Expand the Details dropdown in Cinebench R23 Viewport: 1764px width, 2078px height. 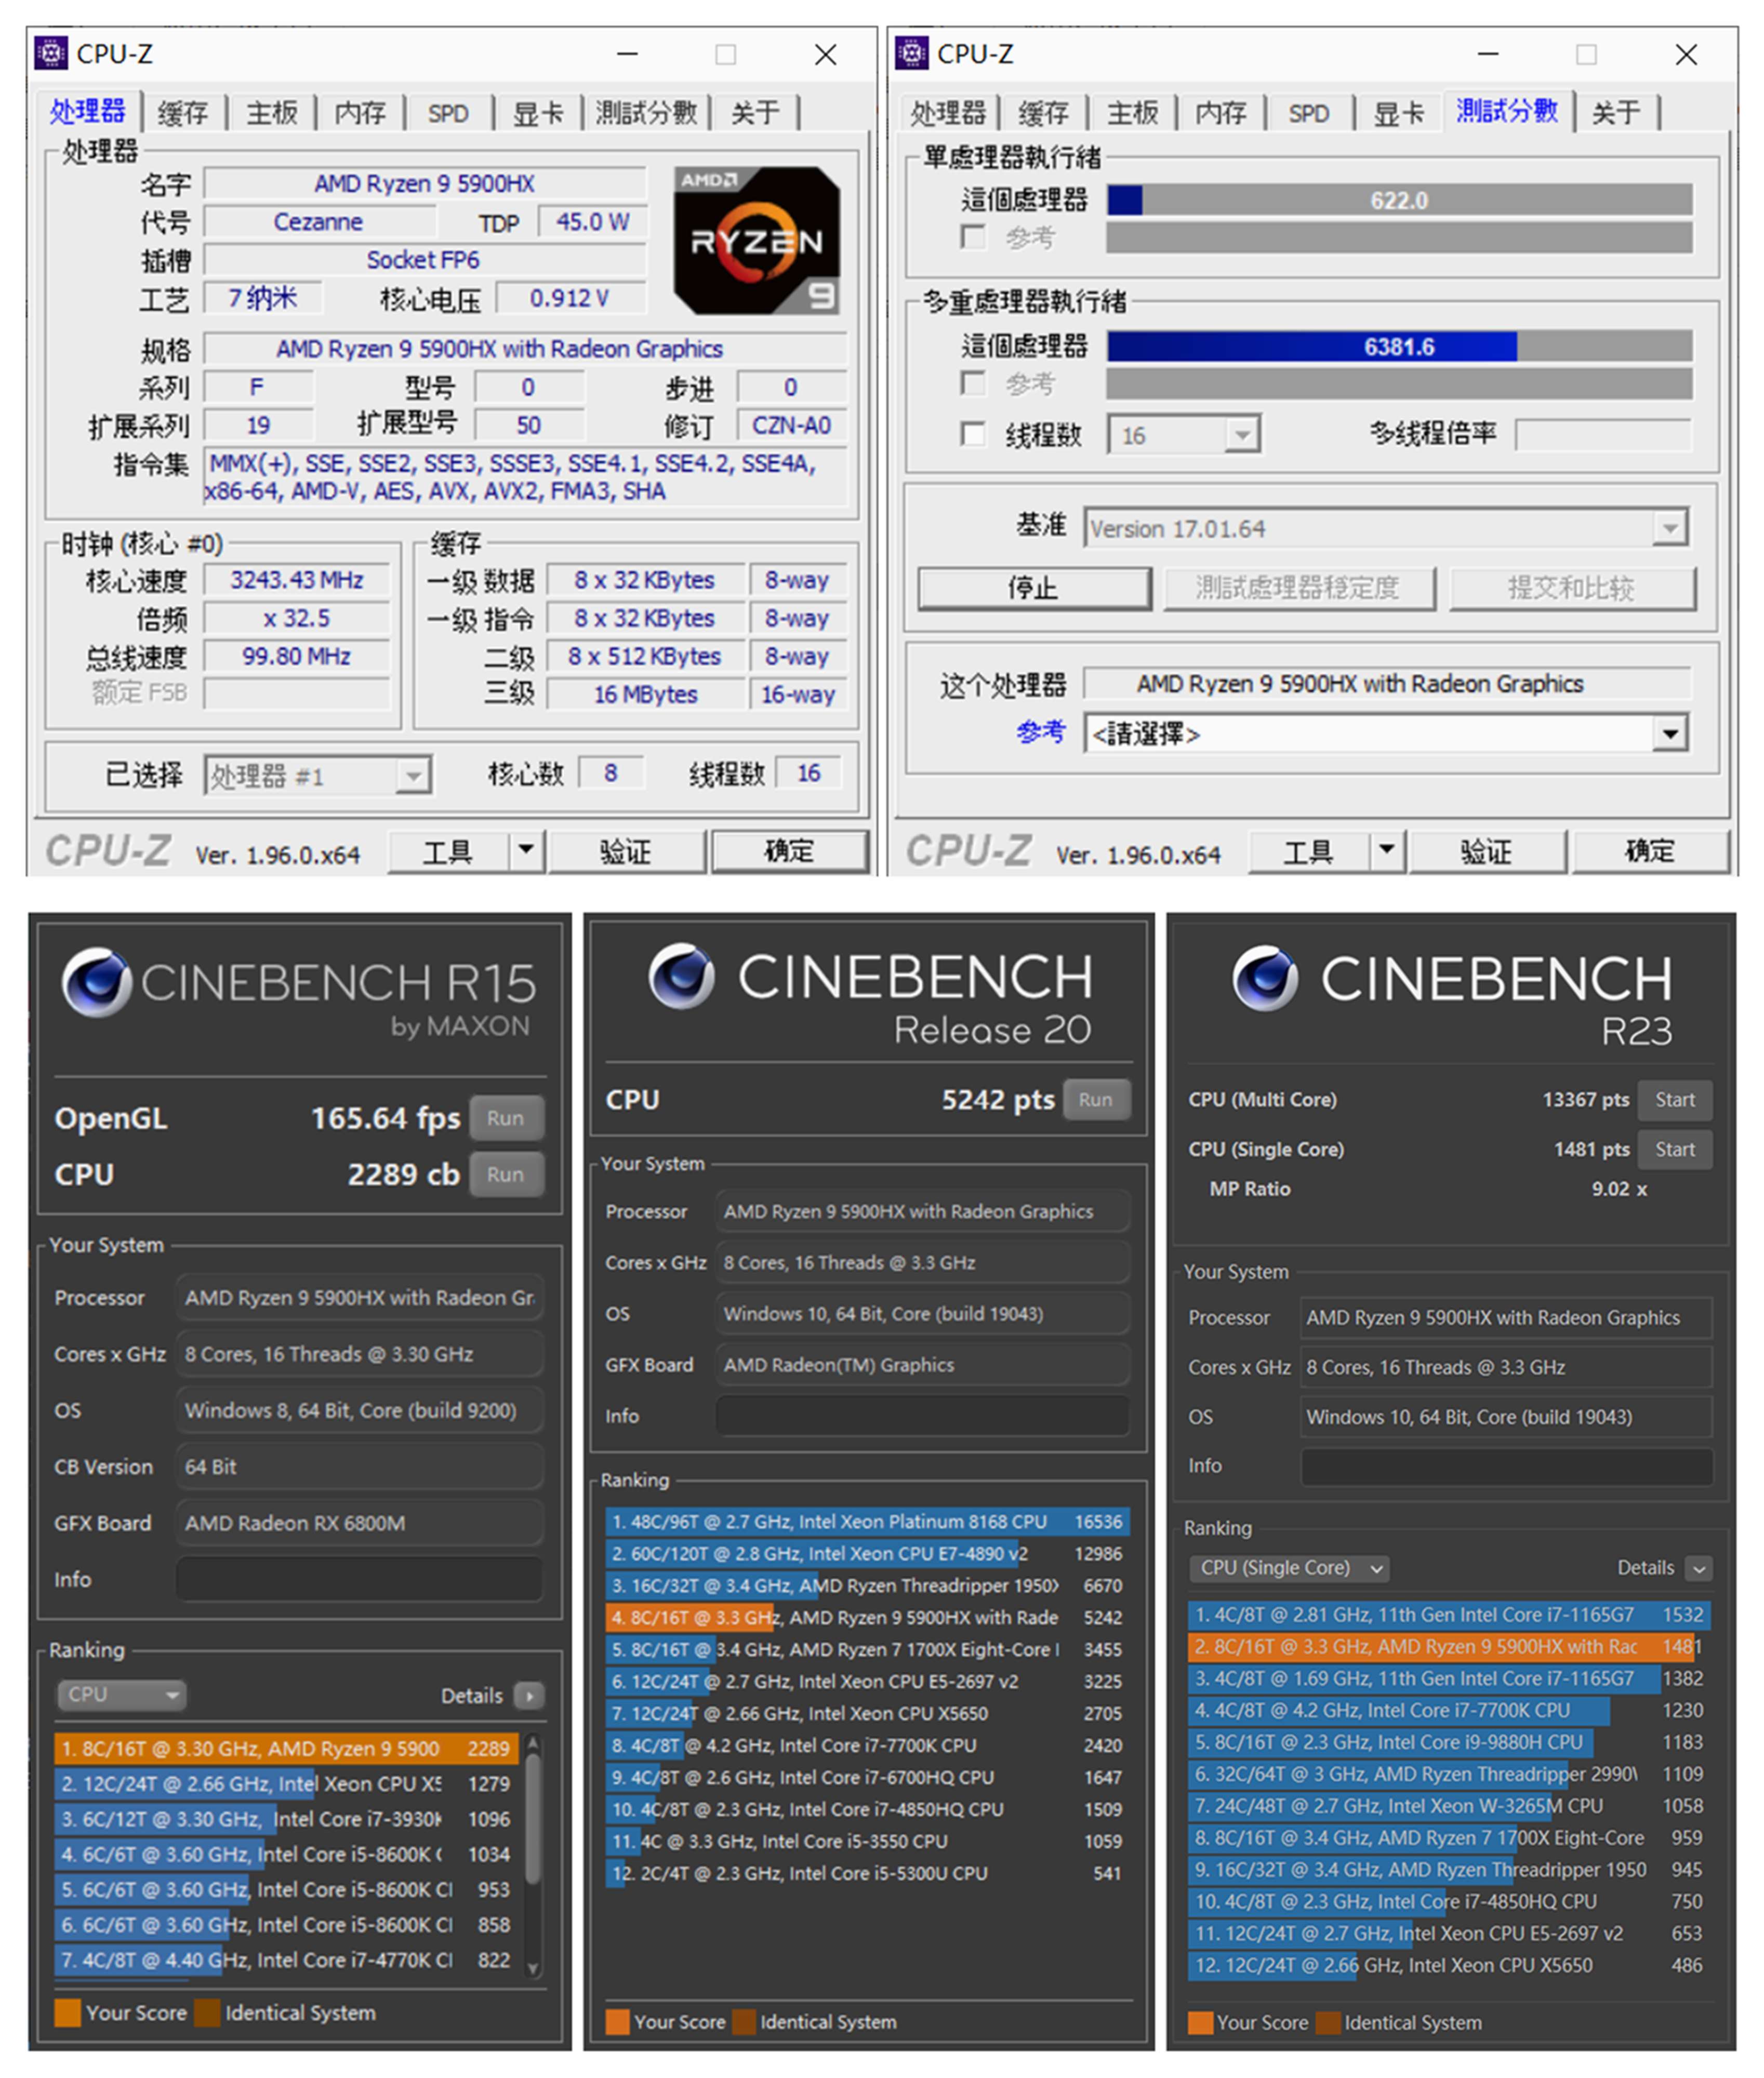[x=1698, y=1568]
